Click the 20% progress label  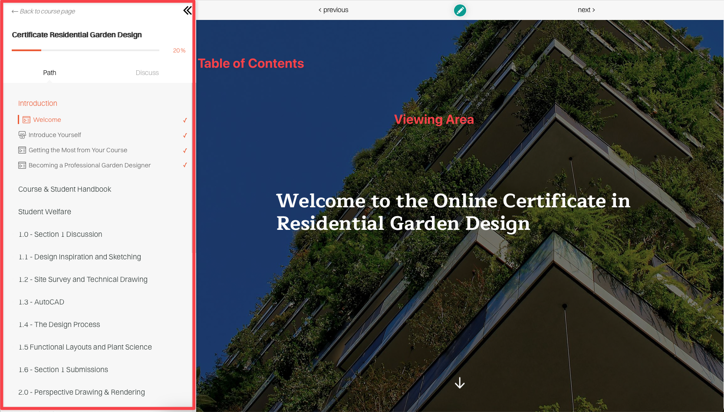(179, 51)
